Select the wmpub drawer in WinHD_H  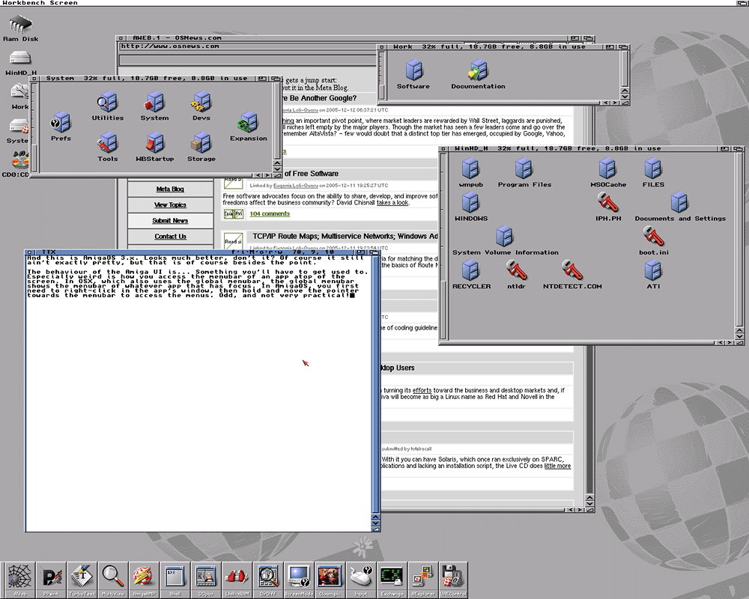coord(470,173)
